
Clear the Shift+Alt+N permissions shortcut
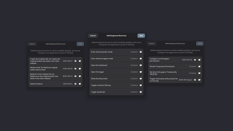(195, 60)
